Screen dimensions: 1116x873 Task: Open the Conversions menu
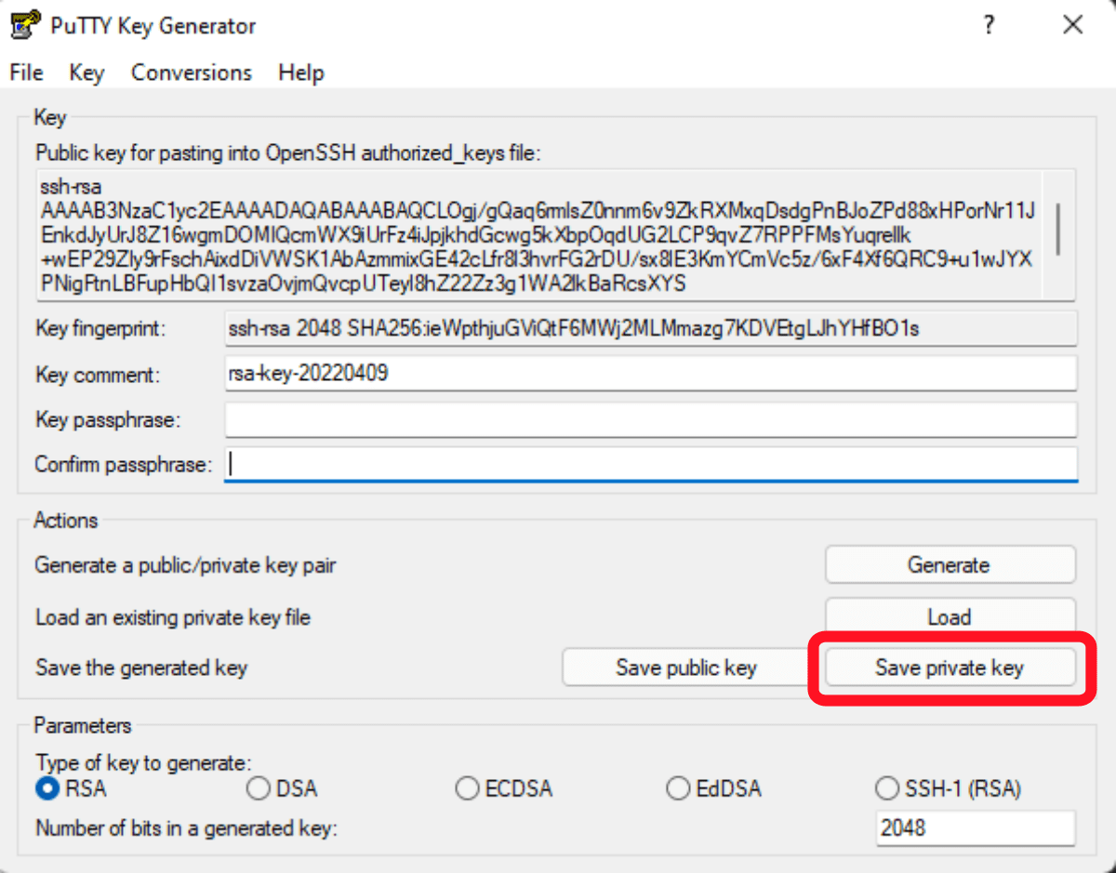tap(191, 73)
